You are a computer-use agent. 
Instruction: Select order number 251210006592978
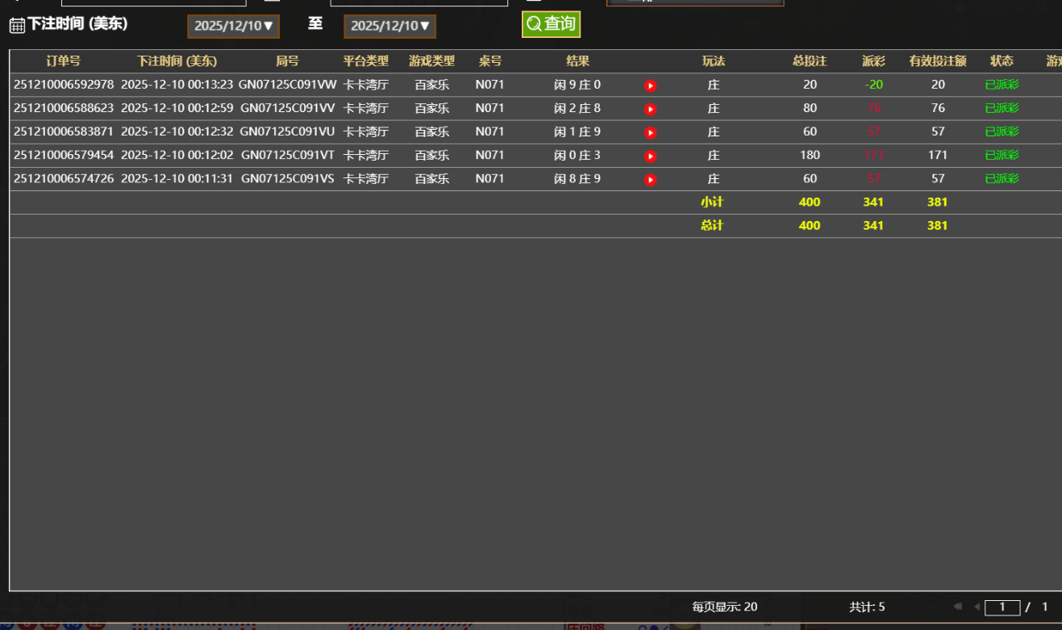[x=64, y=85]
